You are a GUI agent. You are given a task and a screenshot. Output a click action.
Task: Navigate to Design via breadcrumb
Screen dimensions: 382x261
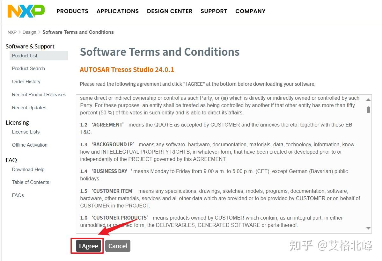[29, 32]
